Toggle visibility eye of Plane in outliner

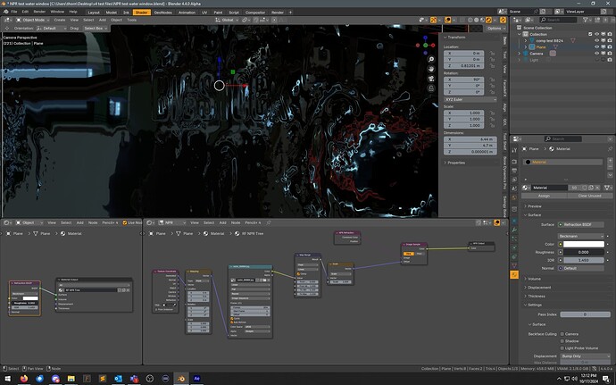[596, 47]
